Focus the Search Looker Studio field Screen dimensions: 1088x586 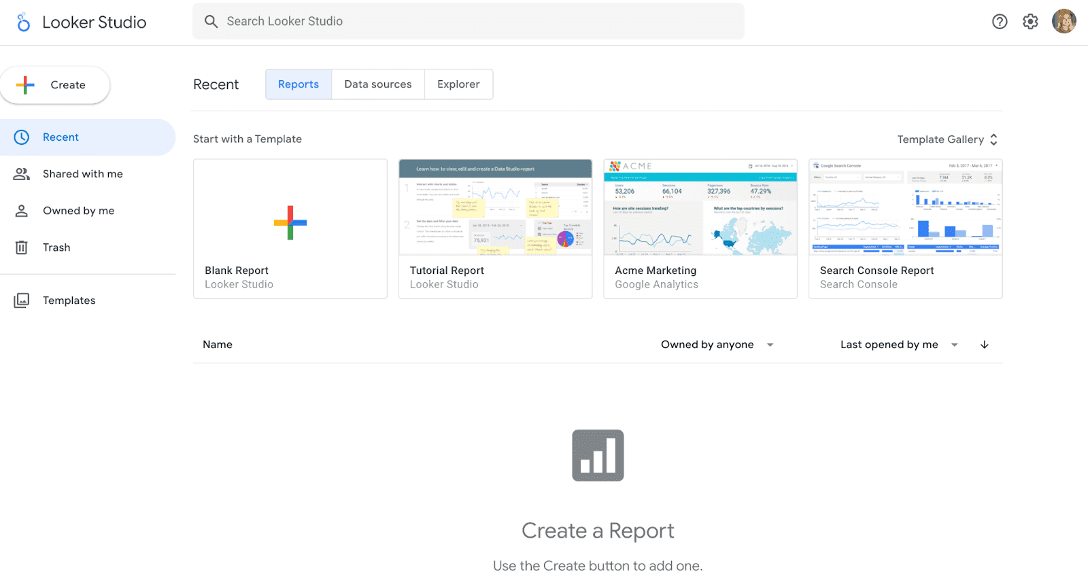[476, 22]
